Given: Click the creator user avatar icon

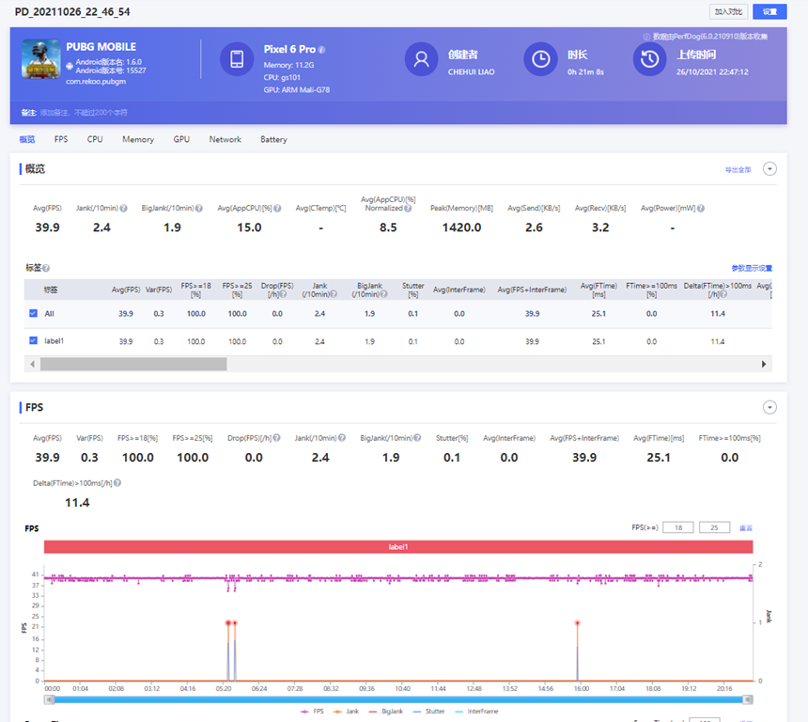Looking at the screenshot, I should click(422, 59).
